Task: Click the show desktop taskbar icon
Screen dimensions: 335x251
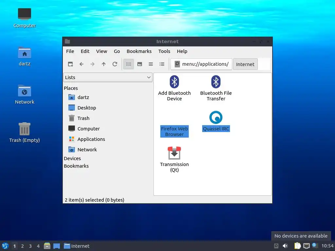Action: 57,246
